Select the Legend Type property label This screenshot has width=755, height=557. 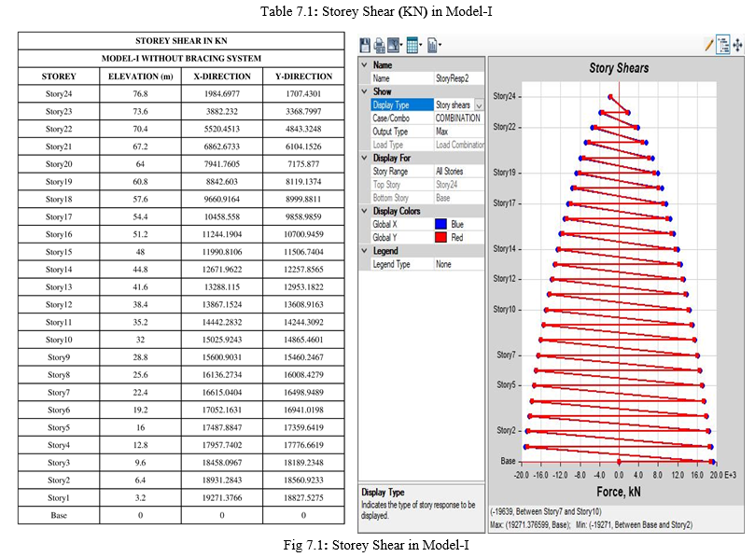[391, 264]
